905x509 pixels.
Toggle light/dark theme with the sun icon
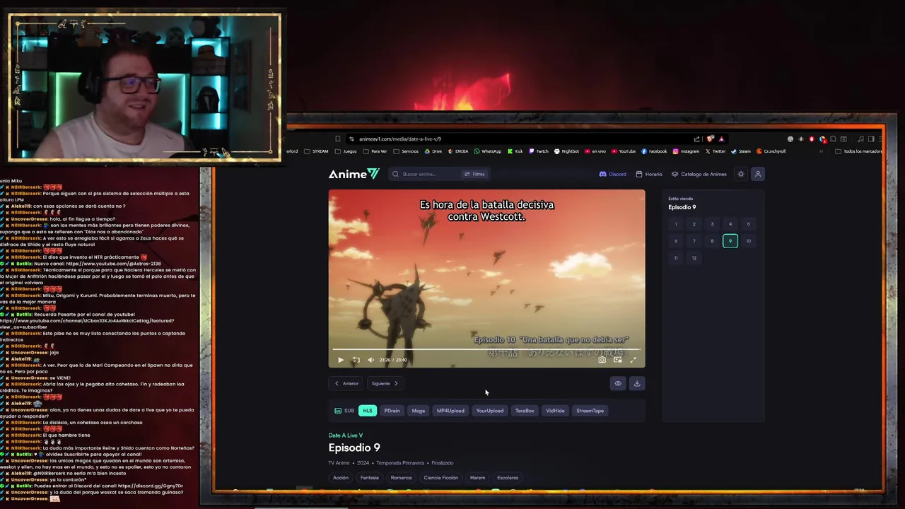click(741, 174)
